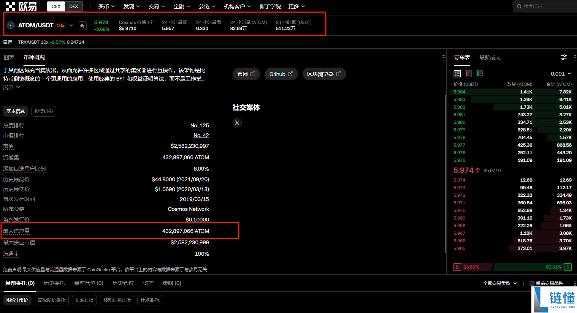The height and width of the screenshot is (313, 577).
Task: Click TRX/USDT 10x watchlist item
Action: (51, 42)
